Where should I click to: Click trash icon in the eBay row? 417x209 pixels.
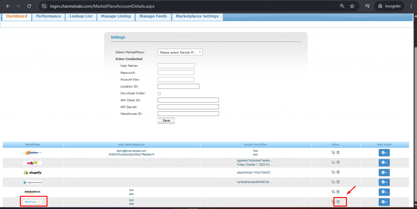click(x=338, y=162)
